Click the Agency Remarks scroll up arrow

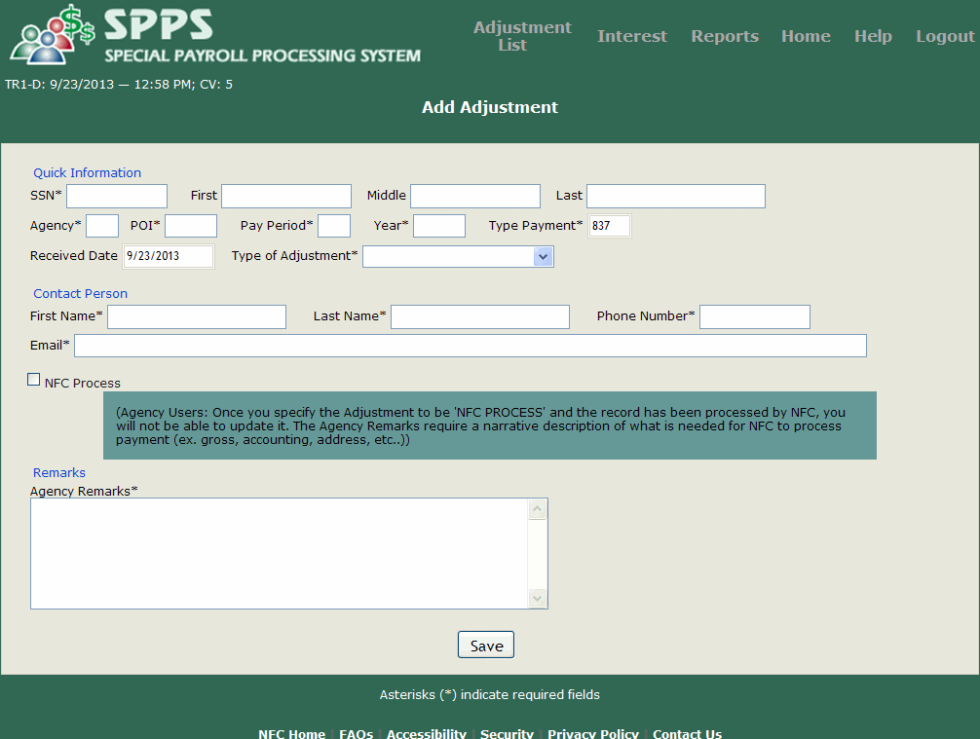click(x=537, y=509)
